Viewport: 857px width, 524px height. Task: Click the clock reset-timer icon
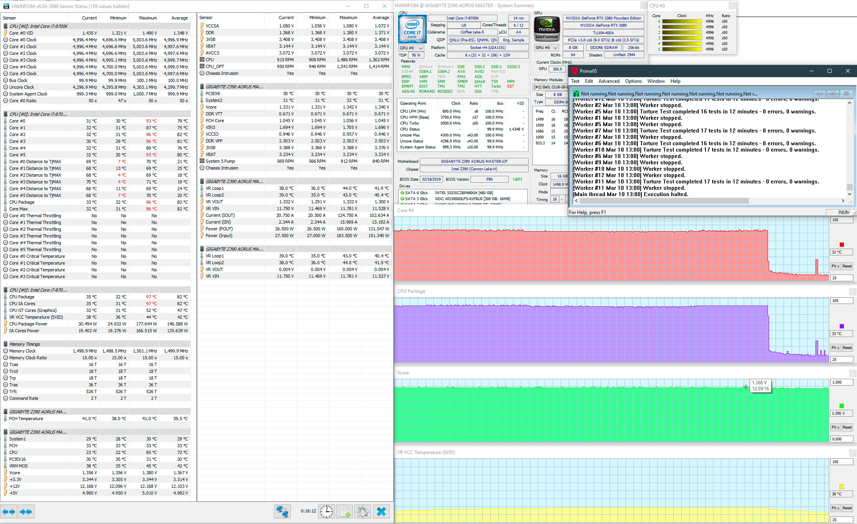pos(326,511)
